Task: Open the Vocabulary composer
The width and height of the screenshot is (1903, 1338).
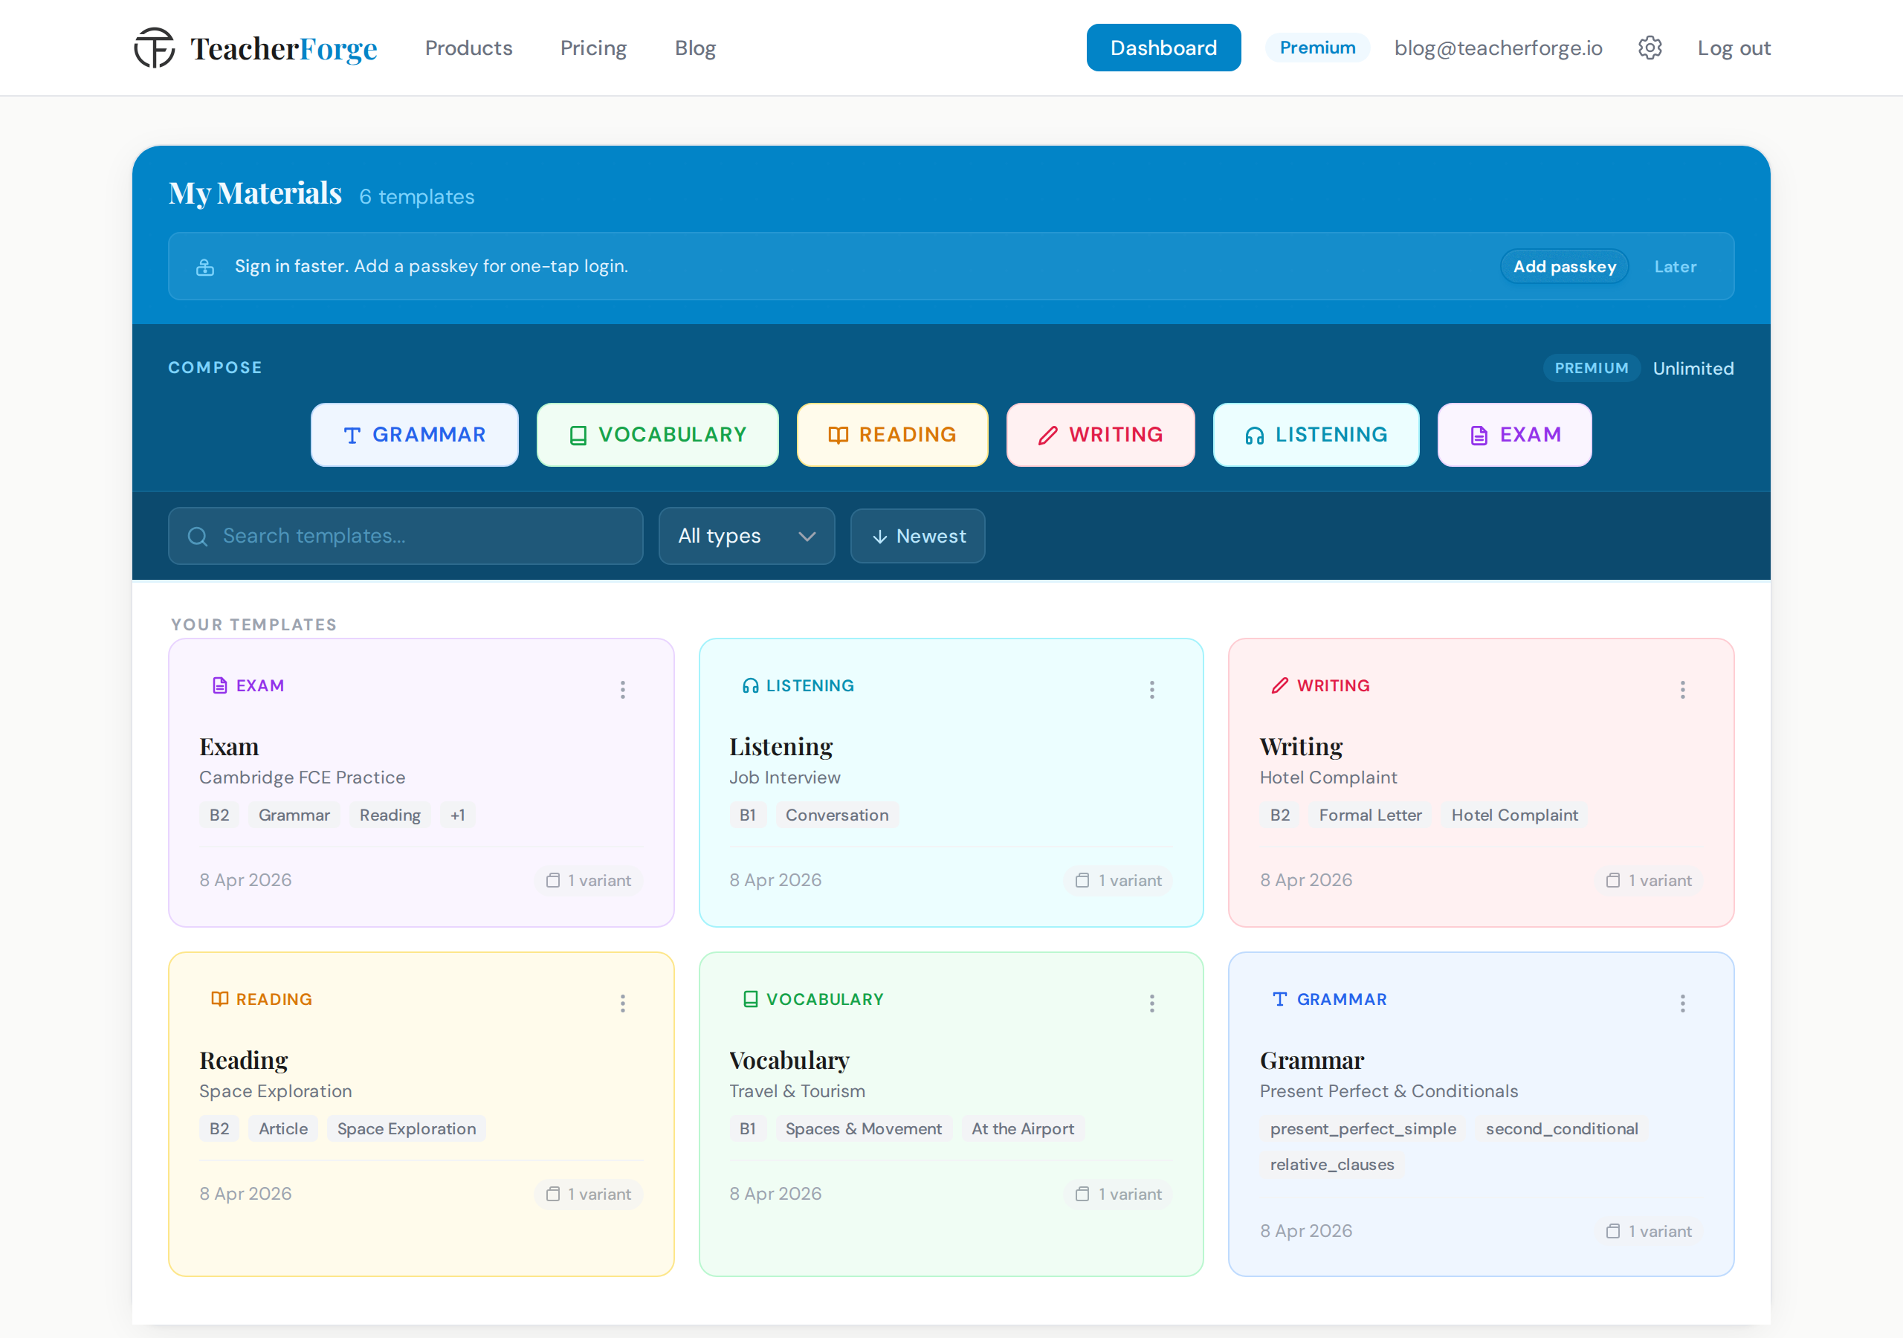Action: click(656, 434)
